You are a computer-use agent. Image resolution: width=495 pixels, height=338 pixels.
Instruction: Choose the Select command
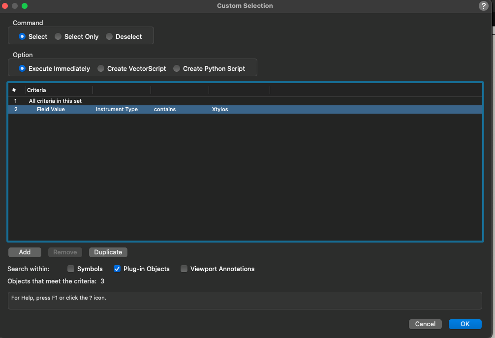[x=22, y=36]
